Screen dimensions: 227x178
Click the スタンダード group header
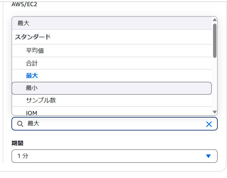(33, 37)
